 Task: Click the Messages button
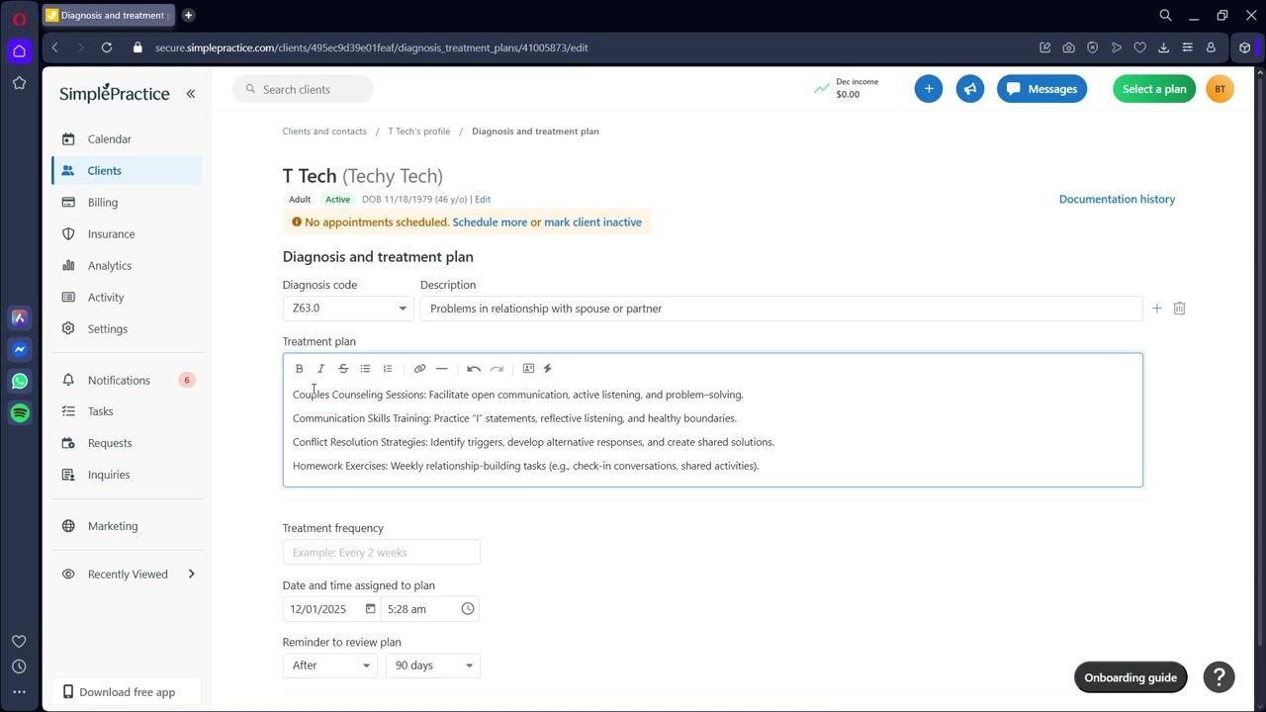(1041, 89)
